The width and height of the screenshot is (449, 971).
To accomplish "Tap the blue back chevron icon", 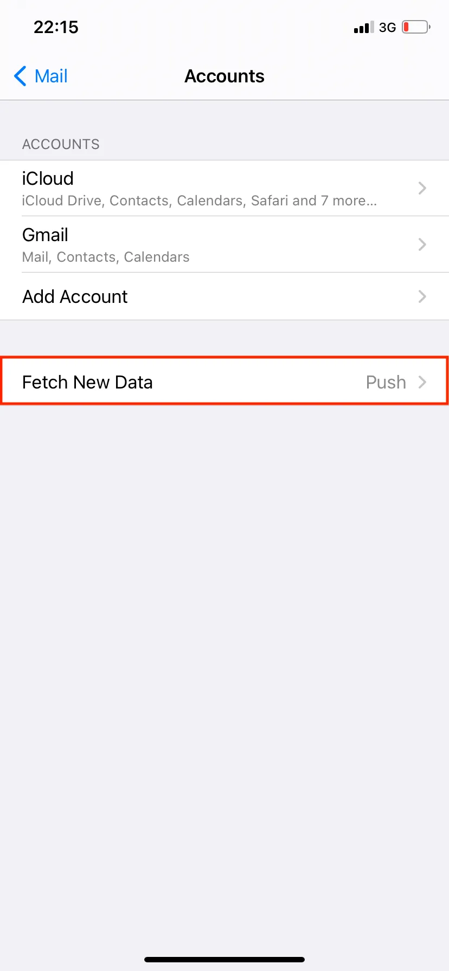I will click(x=21, y=76).
